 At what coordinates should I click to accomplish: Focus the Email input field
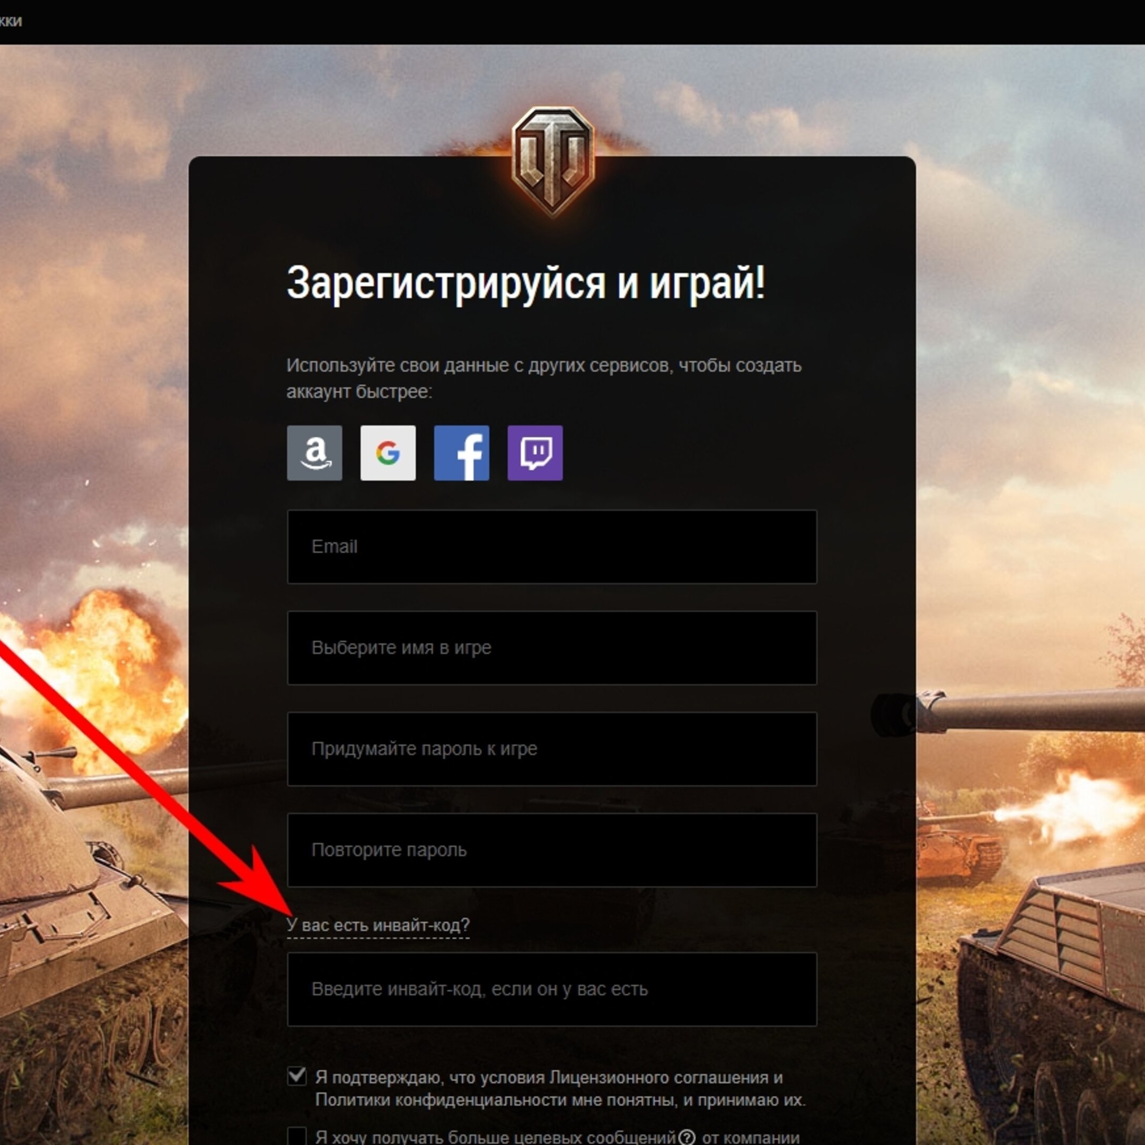(552, 547)
